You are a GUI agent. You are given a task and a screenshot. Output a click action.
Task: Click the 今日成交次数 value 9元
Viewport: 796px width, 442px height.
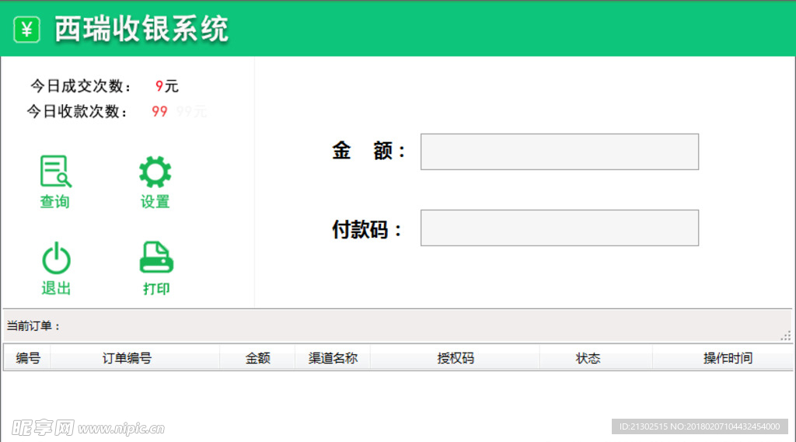pos(166,86)
